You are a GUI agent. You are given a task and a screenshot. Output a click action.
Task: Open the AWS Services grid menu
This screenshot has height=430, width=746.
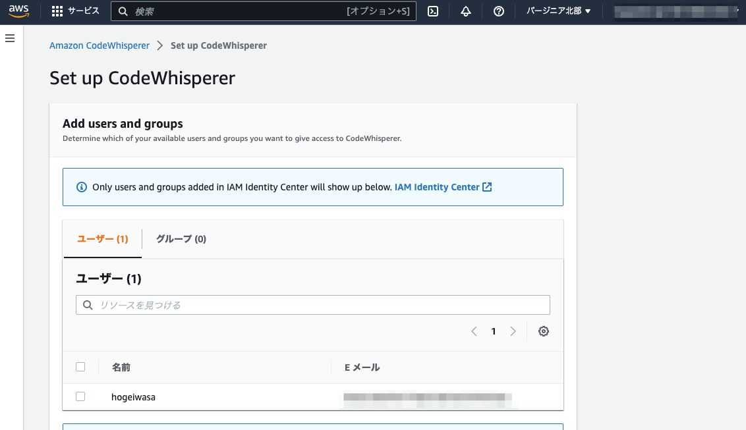click(x=57, y=11)
